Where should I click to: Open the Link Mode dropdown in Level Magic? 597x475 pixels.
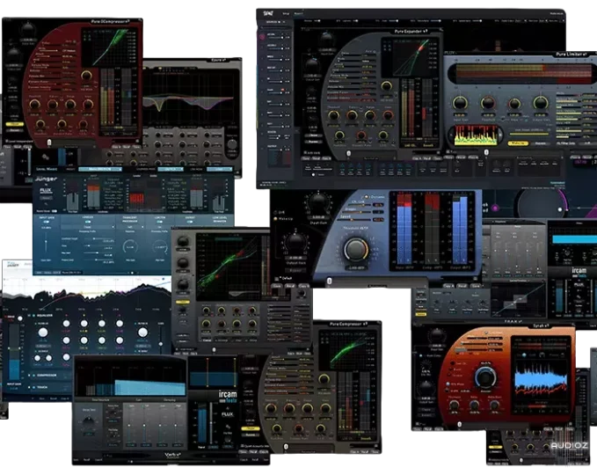click(220, 169)
